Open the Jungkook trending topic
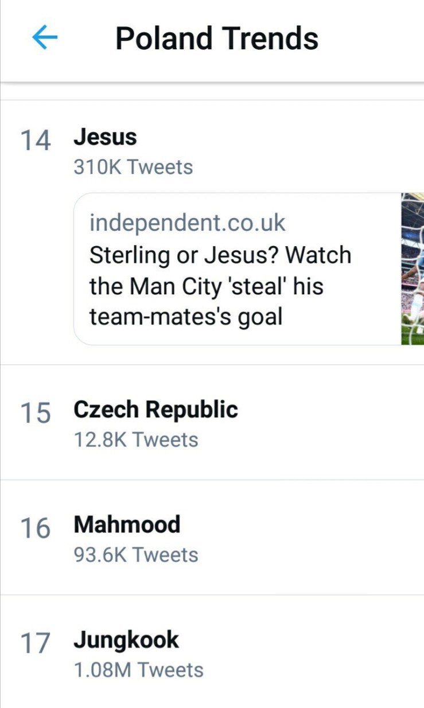Viewport: 424px width, 708px height. click(126, 640)
